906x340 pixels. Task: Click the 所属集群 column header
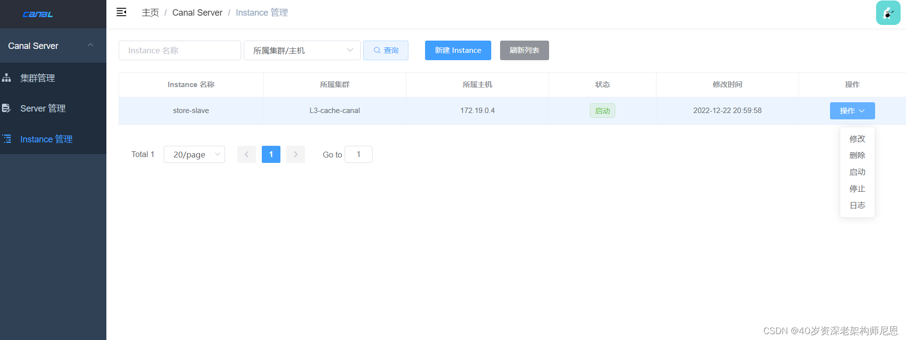point(334,85)
